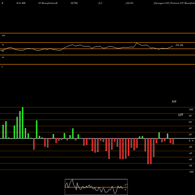The width and height of the screenshot is (195, 195).
Task: Click the RSI axis label 0
Action: click(x=2, y=67)
